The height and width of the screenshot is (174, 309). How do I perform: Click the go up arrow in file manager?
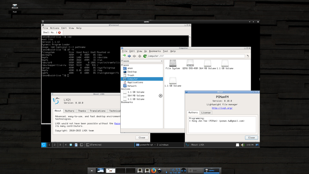139,56
